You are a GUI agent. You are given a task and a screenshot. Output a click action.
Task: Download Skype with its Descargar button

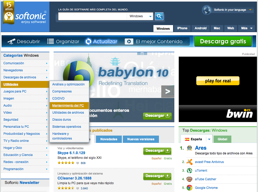click(x=157, y=151)
